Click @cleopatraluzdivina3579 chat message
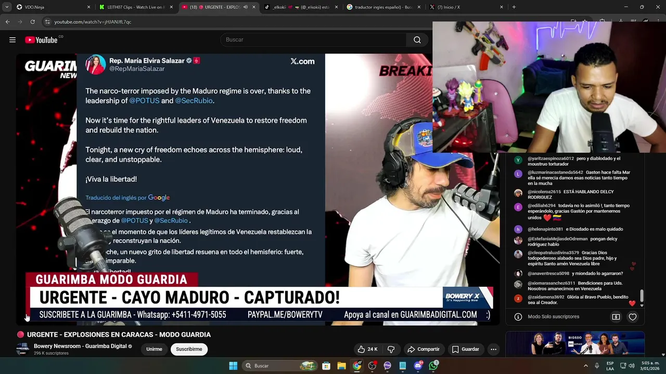Image resolution: width=666 pixels, height=374 pixels. click(572, 258)
